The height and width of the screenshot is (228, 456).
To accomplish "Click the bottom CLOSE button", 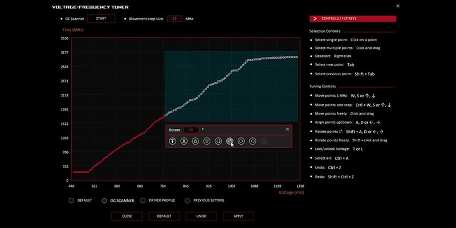I will click(127, 216).
